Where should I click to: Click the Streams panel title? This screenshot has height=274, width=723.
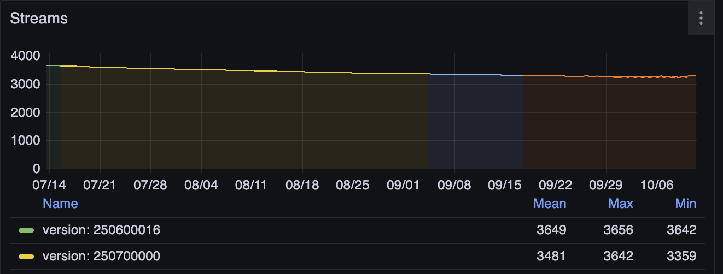tap(39, 18)
